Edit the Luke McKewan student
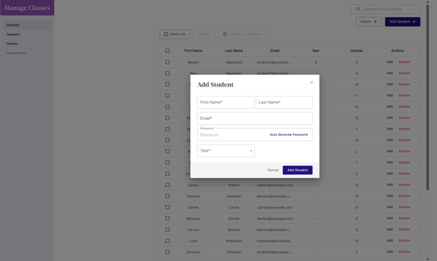The height and width of the screenshot is (261, 437). [390, 241]
